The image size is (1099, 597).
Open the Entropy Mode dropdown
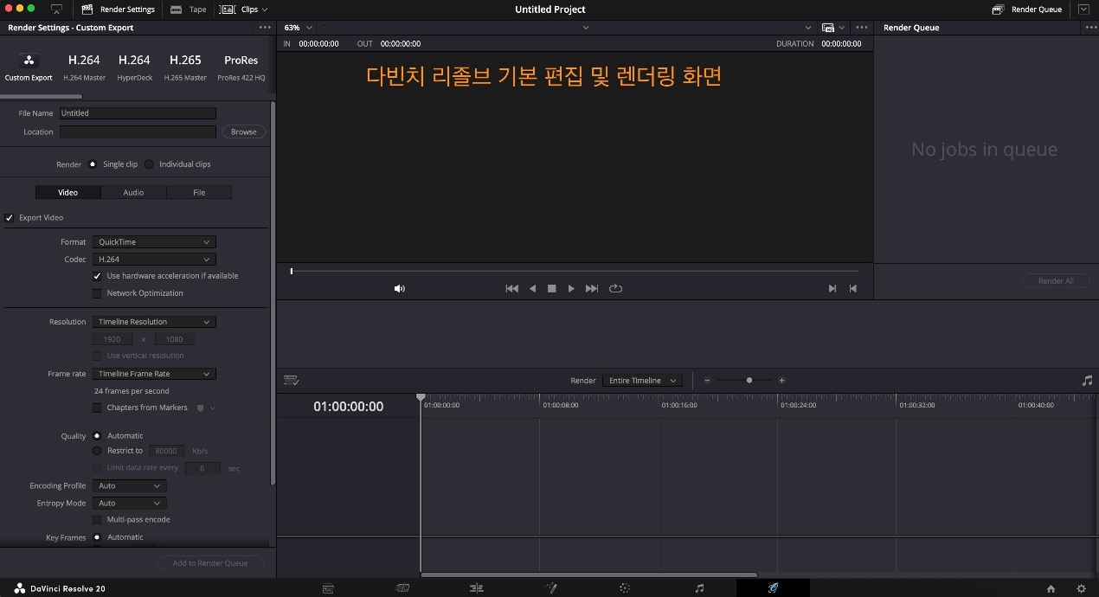click(x=129, y=504)
